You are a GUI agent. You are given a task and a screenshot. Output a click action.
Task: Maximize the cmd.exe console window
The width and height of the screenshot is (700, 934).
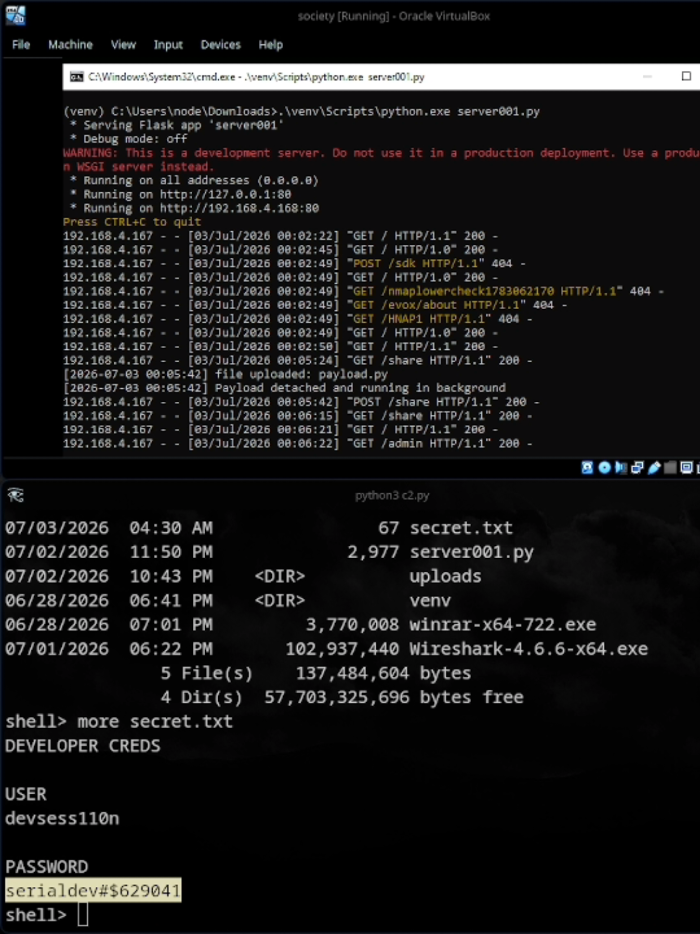686,76
